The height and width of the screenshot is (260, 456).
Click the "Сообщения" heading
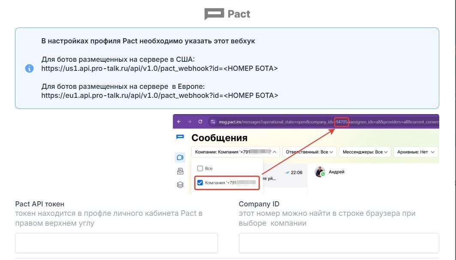[x=219, y=138]
